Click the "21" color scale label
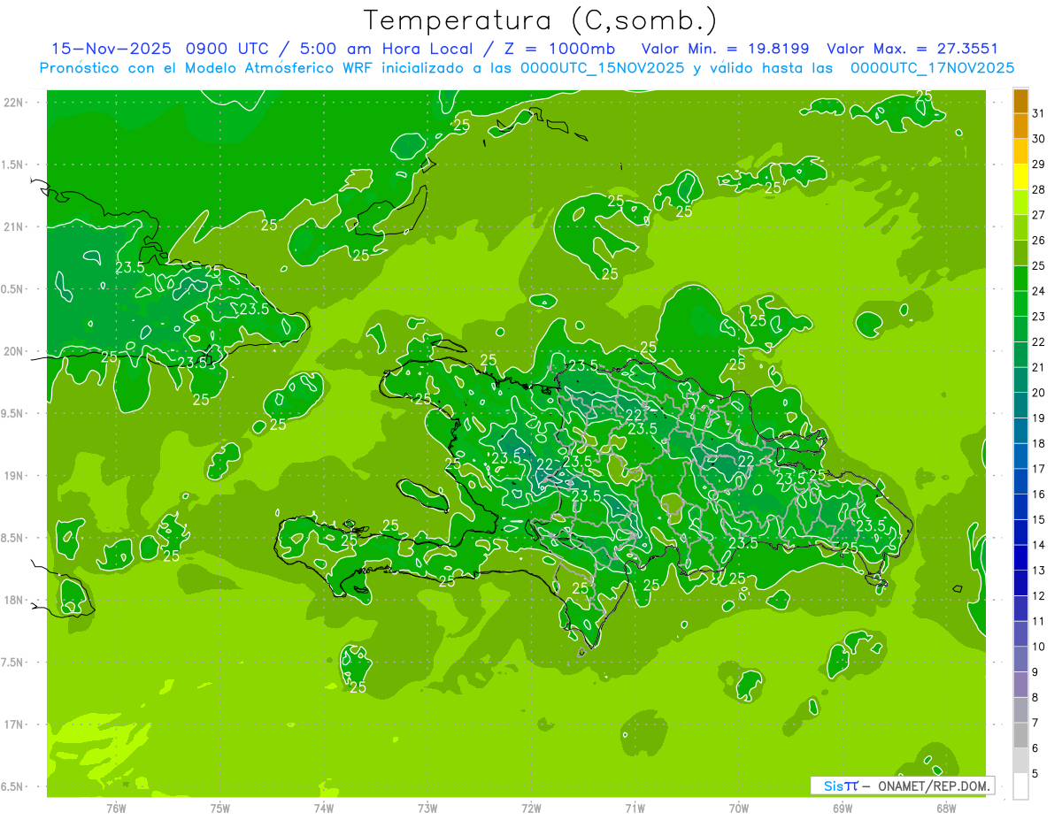The height and width of the screenshot is (820, 1062). [1039, 367]
